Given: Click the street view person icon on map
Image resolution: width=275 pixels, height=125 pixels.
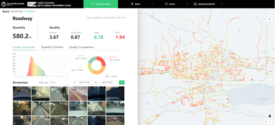Looking at the screenshot, I should click(270, 116).
